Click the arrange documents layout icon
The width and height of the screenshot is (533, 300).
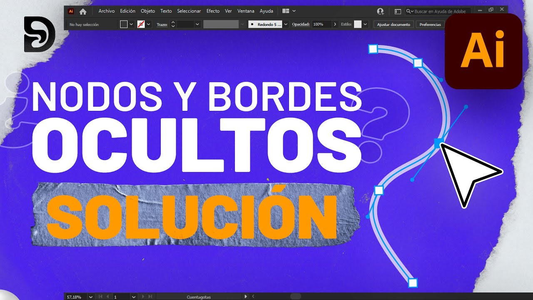coord(286,11)
